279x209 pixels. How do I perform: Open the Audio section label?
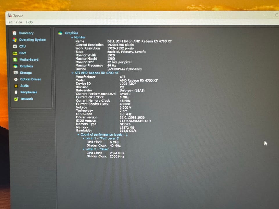[24, 86]
